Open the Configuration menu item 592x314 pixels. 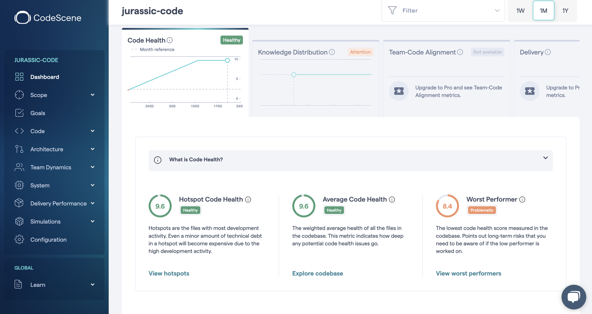pos(54,240)
